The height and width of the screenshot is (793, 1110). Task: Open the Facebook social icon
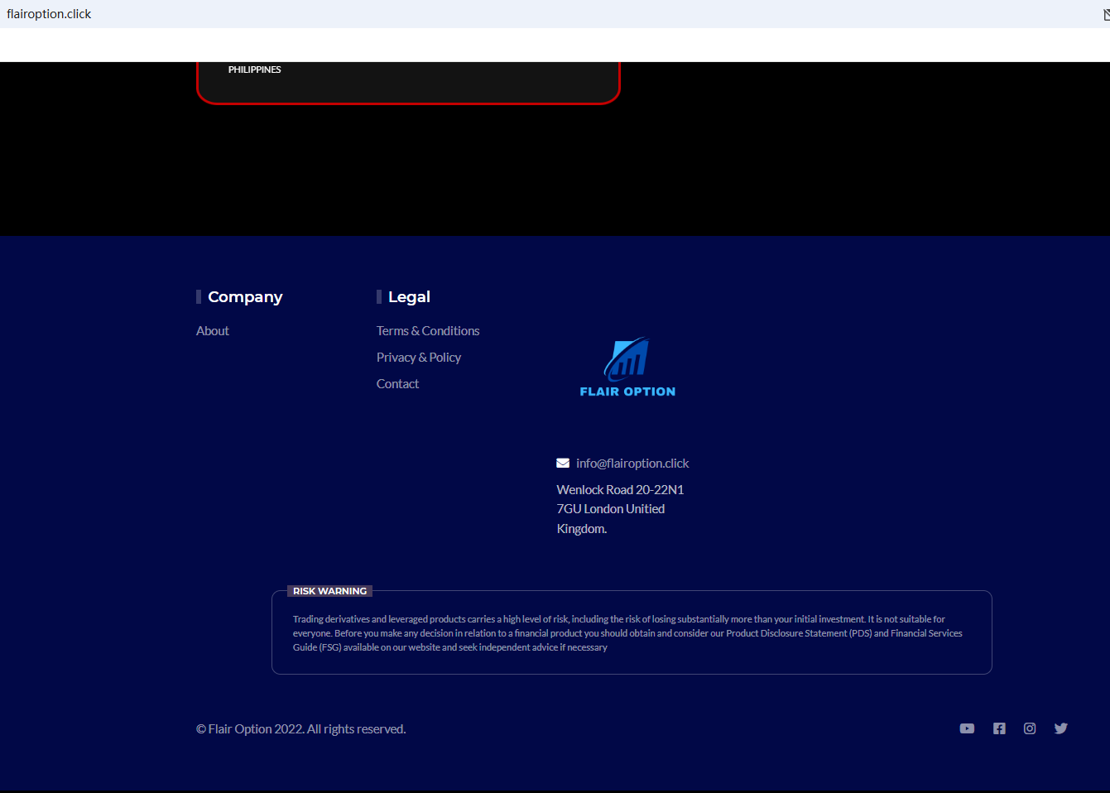(x=999, y=728)
